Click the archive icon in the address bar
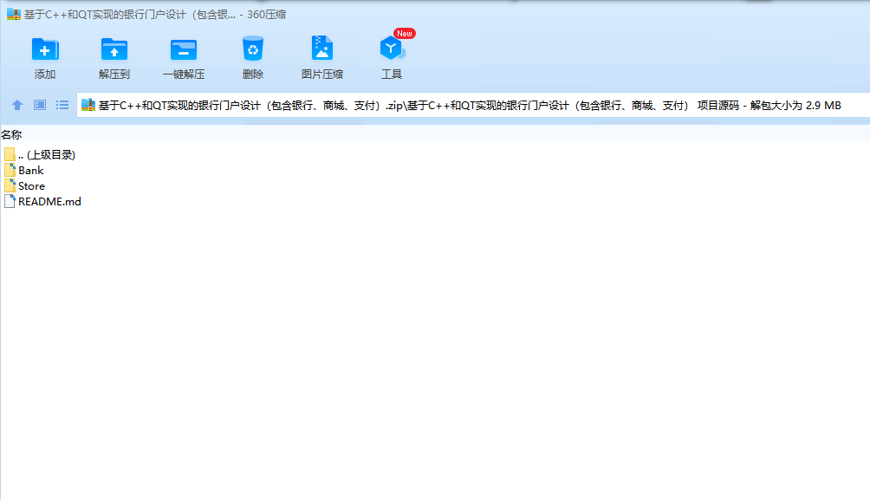The width and height of the screenshot is (870, 500). pyautogui.click(x=88, y=105)
